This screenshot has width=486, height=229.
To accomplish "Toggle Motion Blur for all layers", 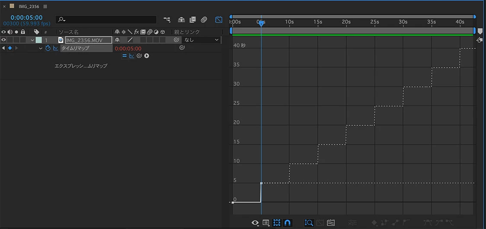I will pyautogui.click(x=204, y=19).
